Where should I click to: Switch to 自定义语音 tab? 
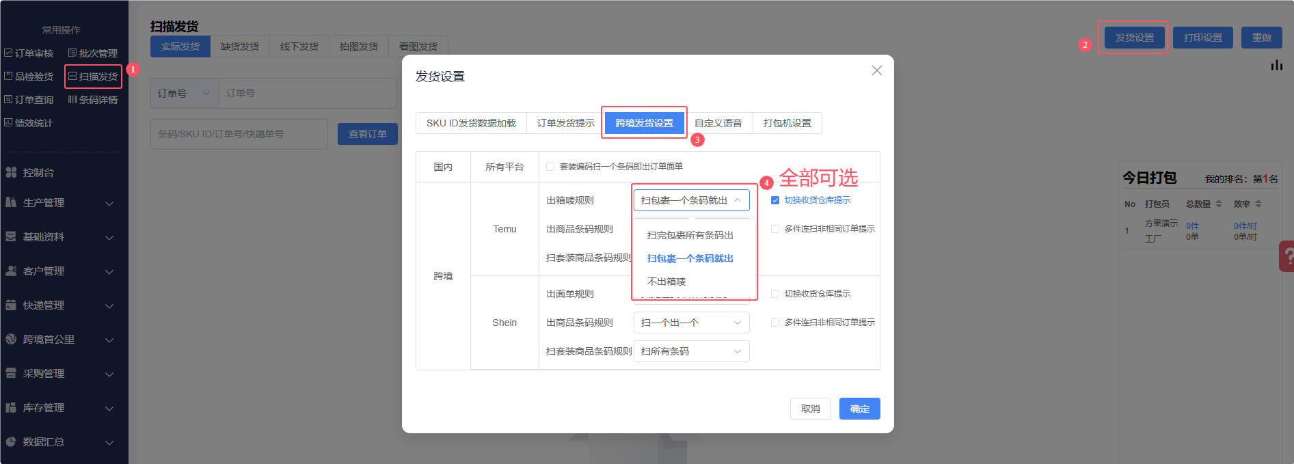(x=718, y=123)
